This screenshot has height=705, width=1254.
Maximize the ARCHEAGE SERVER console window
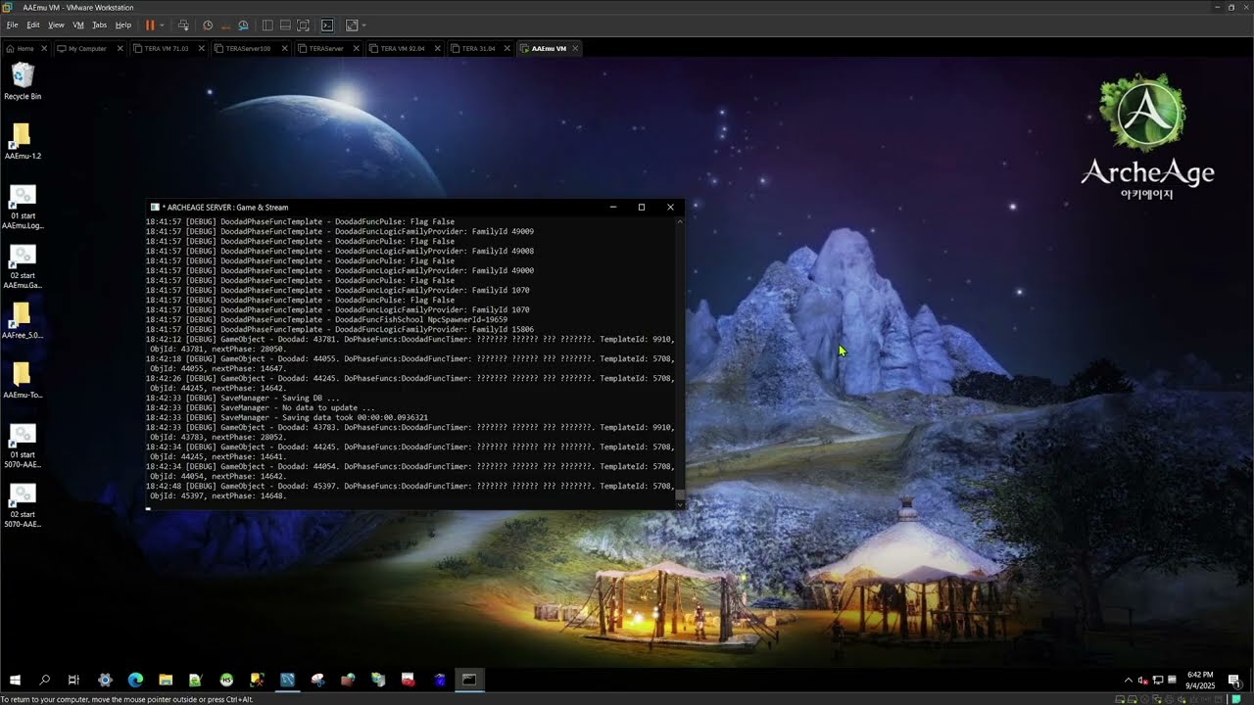pyautogui.click(x=642, y=207)
